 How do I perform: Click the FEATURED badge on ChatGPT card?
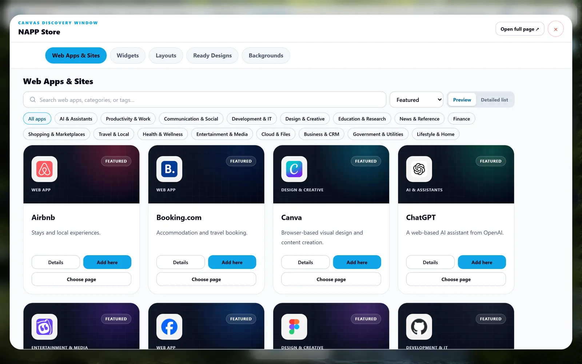point(490,161)
